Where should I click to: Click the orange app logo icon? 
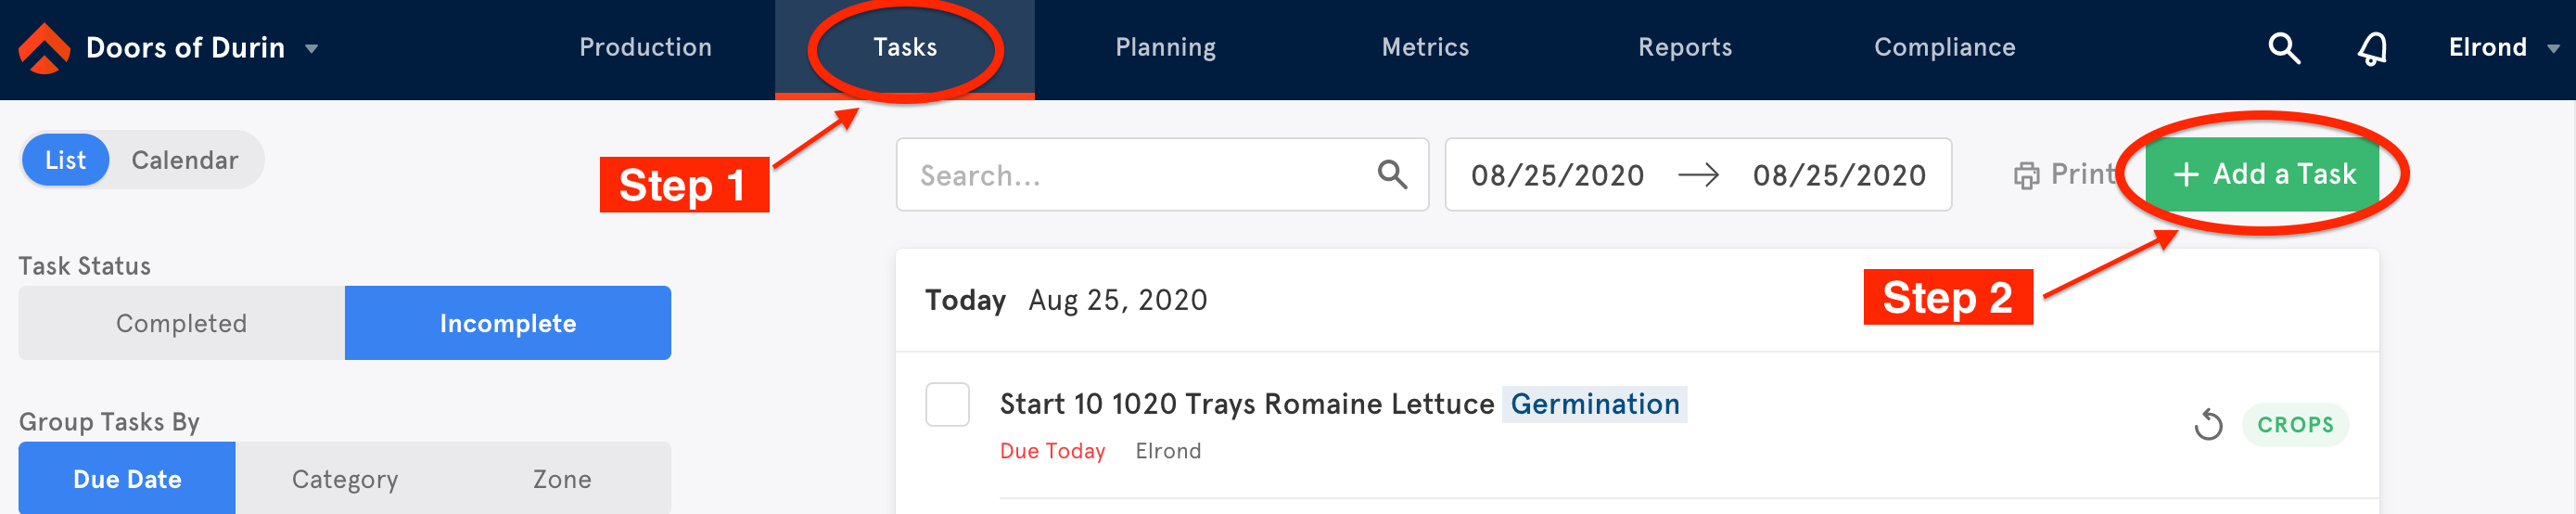pyautogui.click(x=44, y=48)
